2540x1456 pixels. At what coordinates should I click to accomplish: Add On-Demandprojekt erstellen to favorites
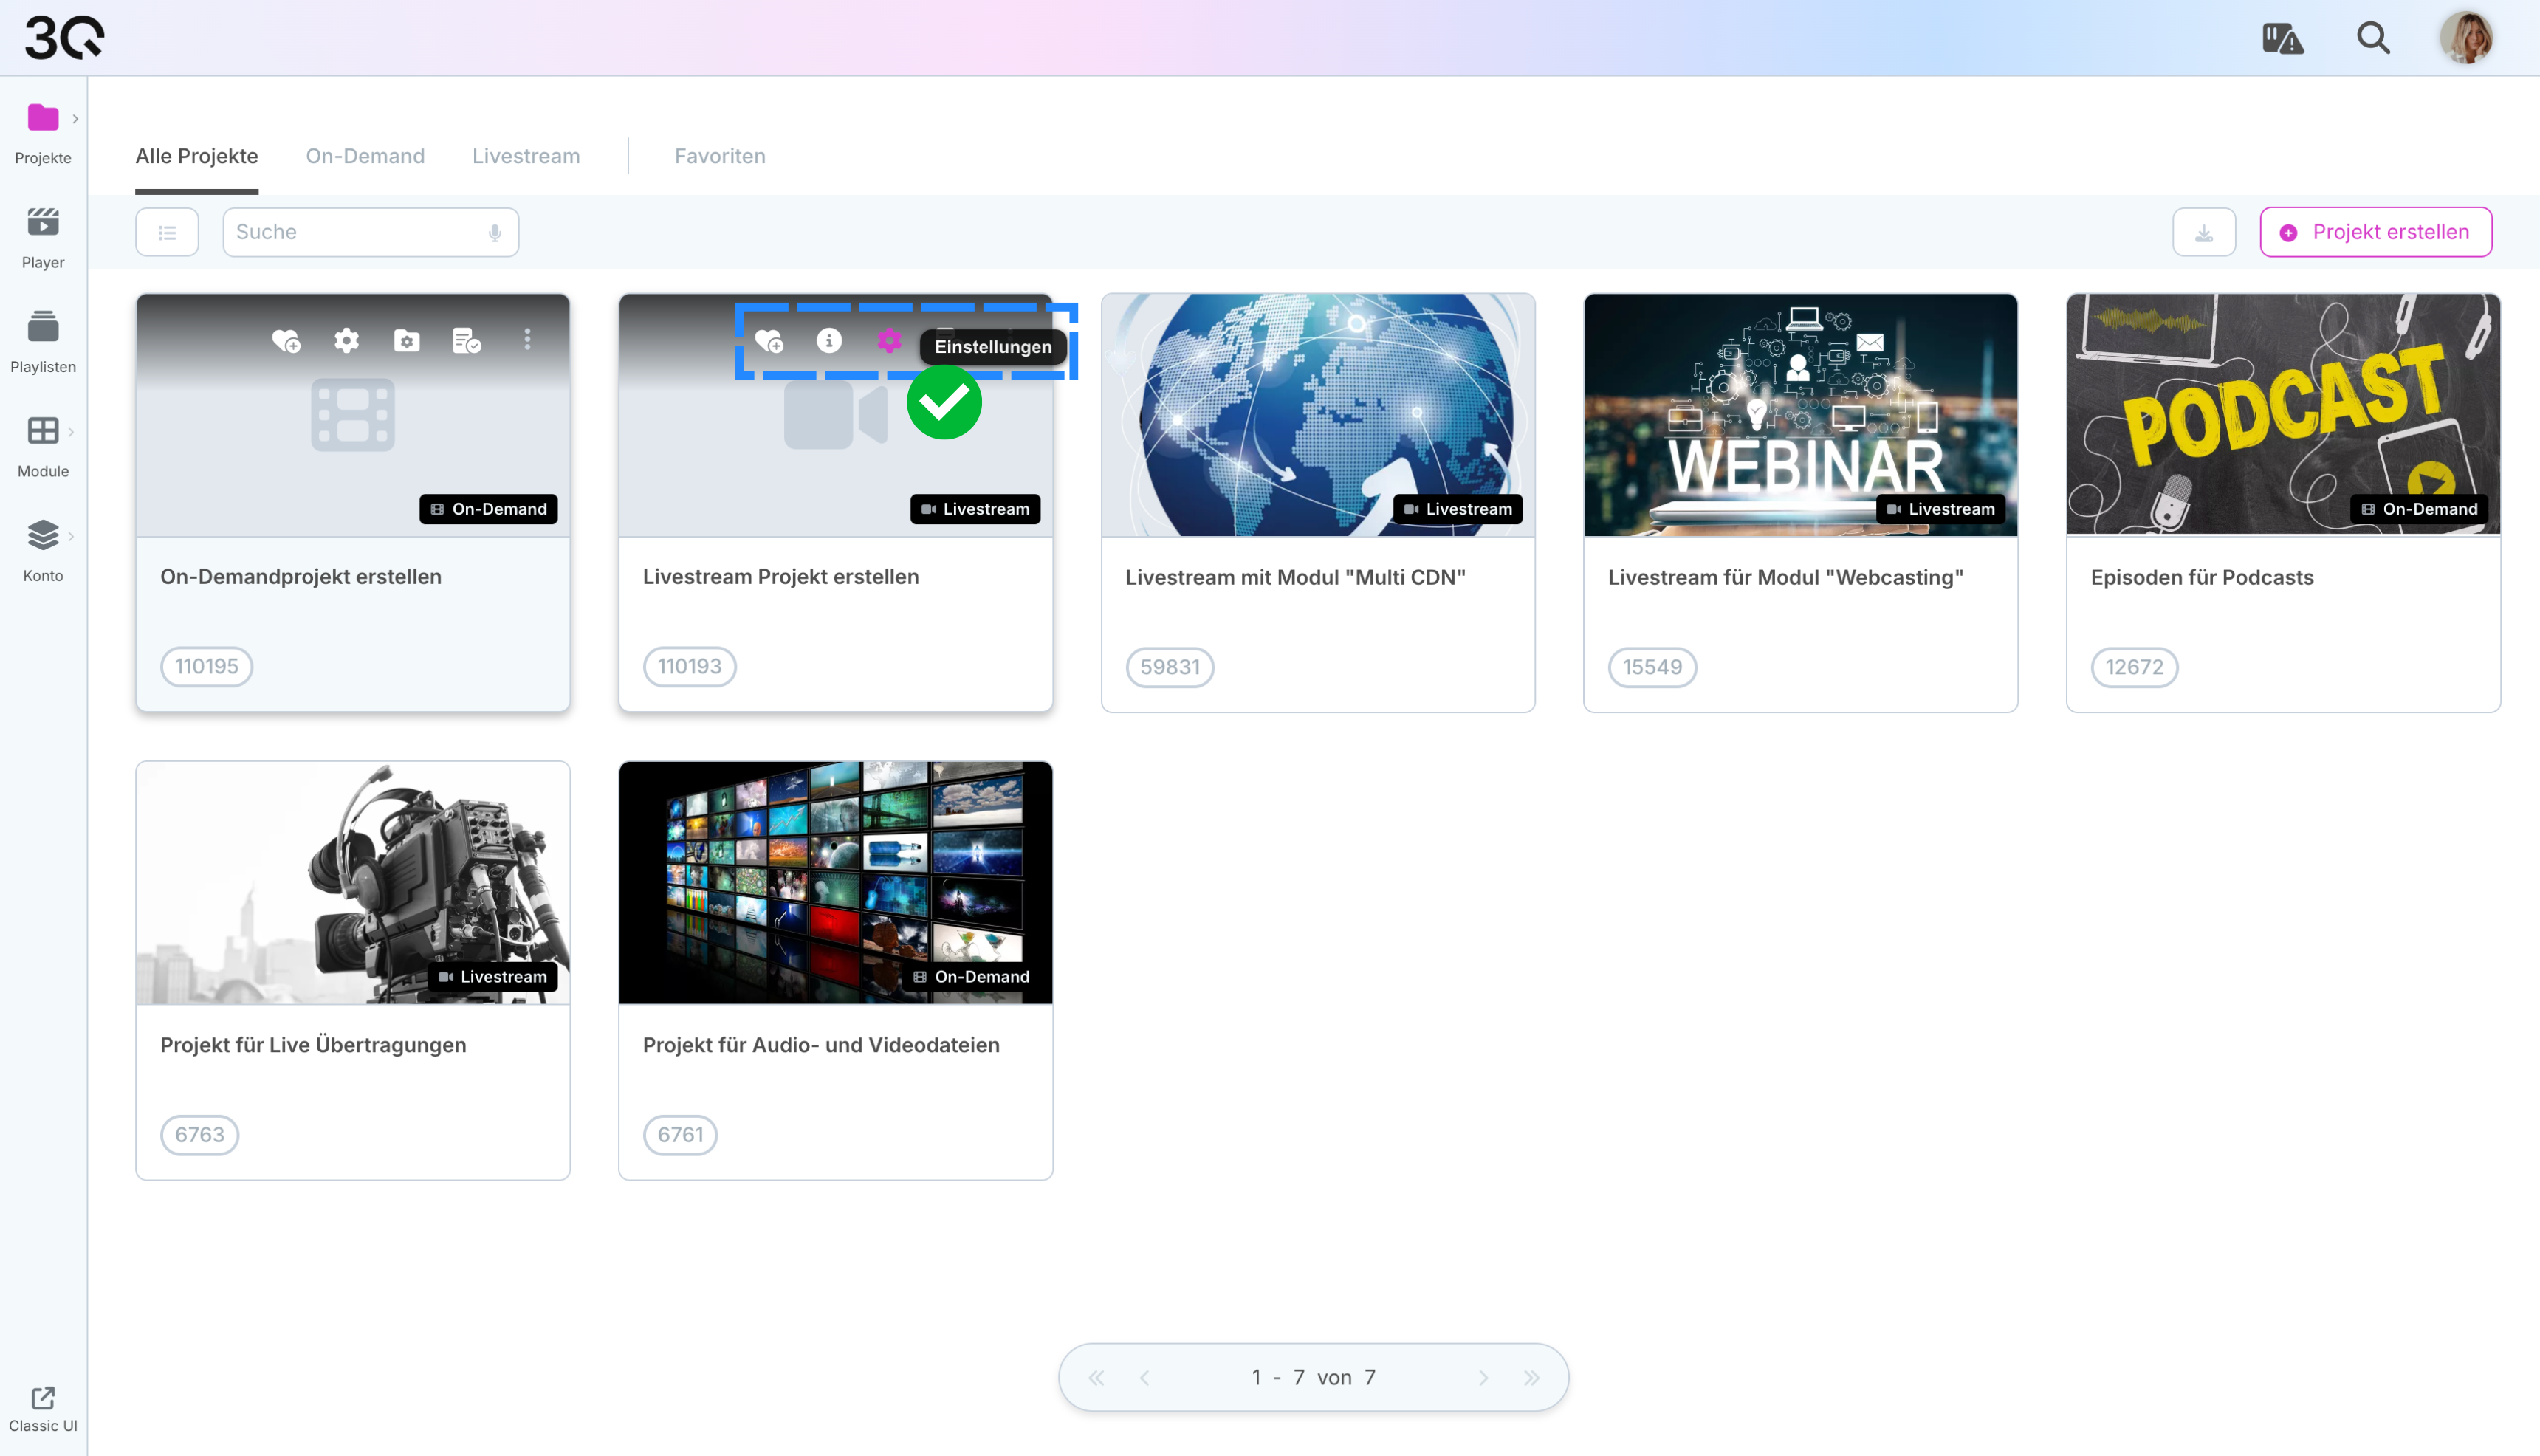tap(286, 341)
